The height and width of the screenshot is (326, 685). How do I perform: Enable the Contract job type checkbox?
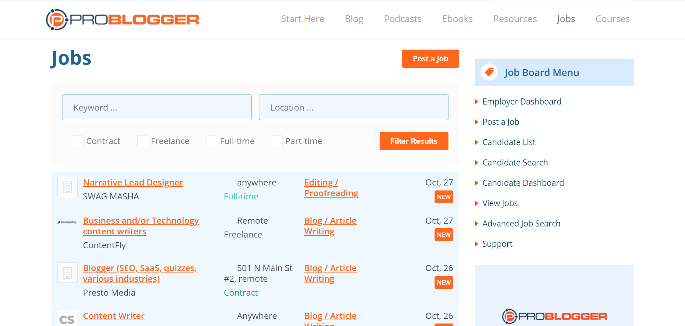pyautogui.click(x=78, y=141)
